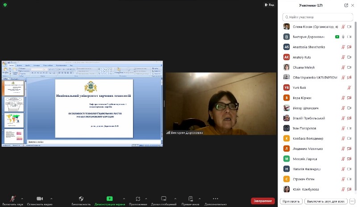Switch to Структура tab in PowerPoint pane
Viewport: 357px width, 207px height.
pyautogui.click(x=14, y=79)
